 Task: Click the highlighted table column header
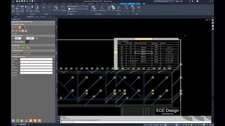[x=143, y=39]
